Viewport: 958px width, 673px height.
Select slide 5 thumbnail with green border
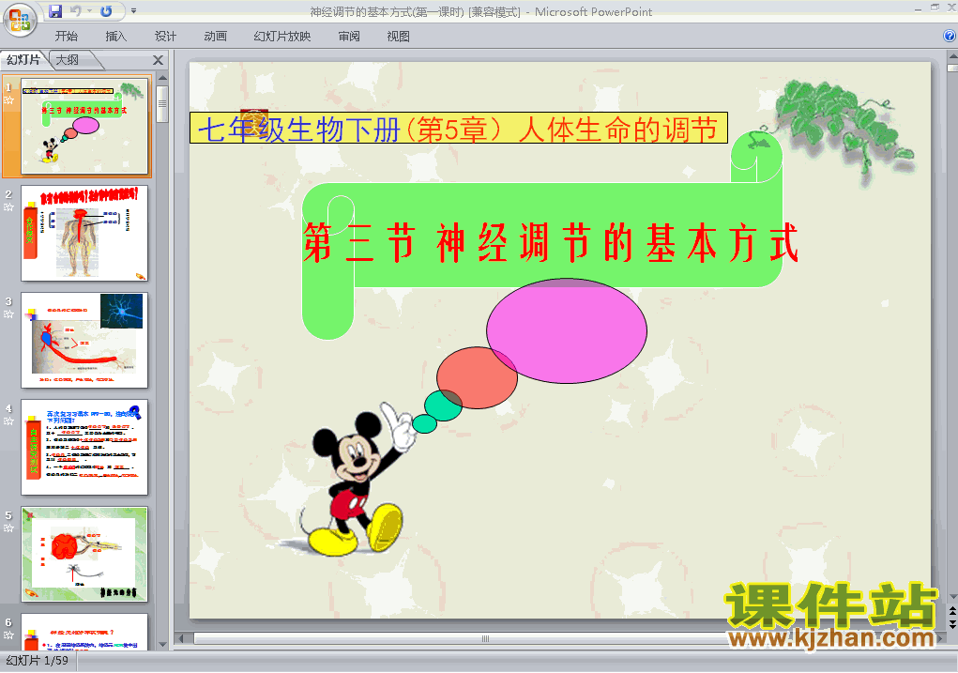click(84, 555)
